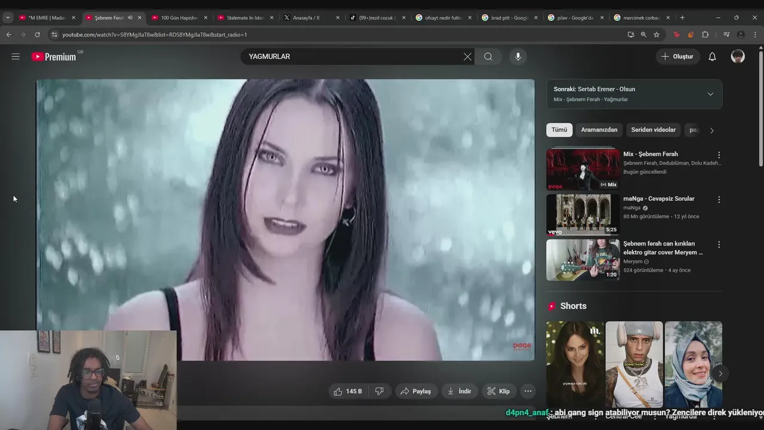The width and height of the screenshot is (764, 430).
Task: Open the maNga Cevapsız Sorular thumbnail
Action: click(583, 215)
